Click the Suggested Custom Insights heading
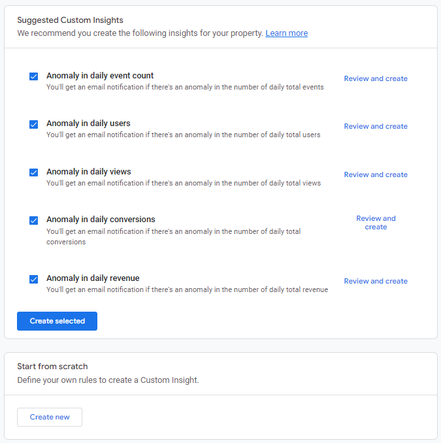The image size is (441, 443). pos(70,20)
